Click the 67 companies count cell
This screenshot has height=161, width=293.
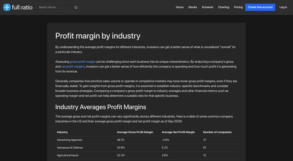coord(205,148)
